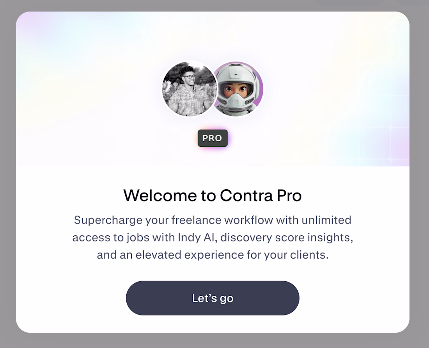Viewport: 429px width, 348px height.
Task: Click the gray backdrop left of the dialog
Action: point(8,174)
